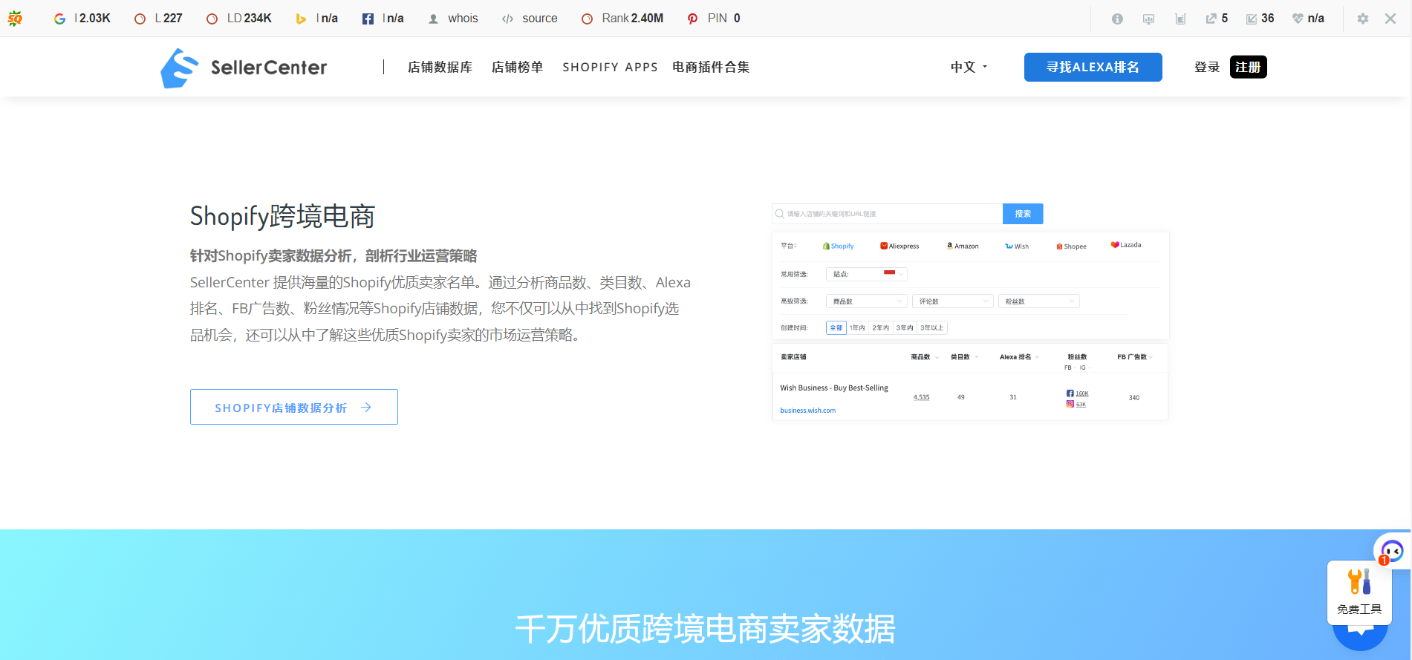1412x660 pixels.
Task: Click the 寻找ALEXA排名 button
Action: click(1093, 67)
